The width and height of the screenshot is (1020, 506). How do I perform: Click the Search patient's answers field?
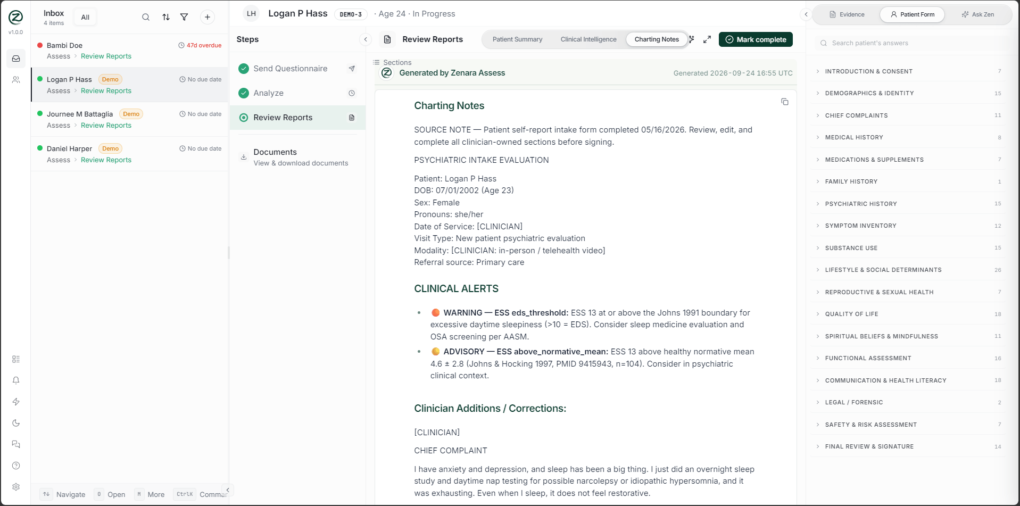913,43
